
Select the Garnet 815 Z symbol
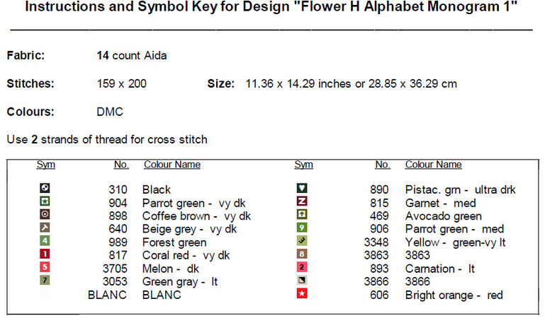(301, 202)
